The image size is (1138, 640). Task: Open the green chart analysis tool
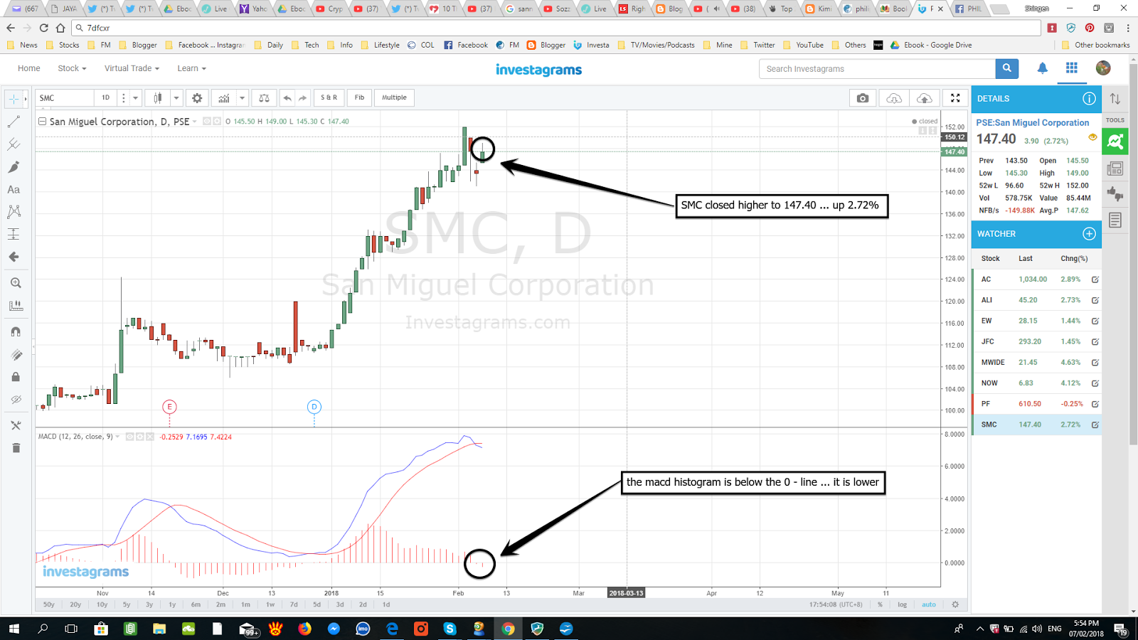pyautogui.click(x=1115, y=142)
